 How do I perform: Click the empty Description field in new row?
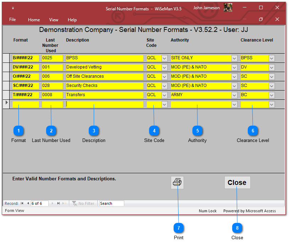(105, 104)
